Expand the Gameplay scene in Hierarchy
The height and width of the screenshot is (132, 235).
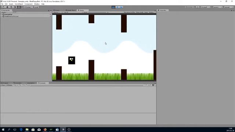pyautogui.click(x=1, y=14)
